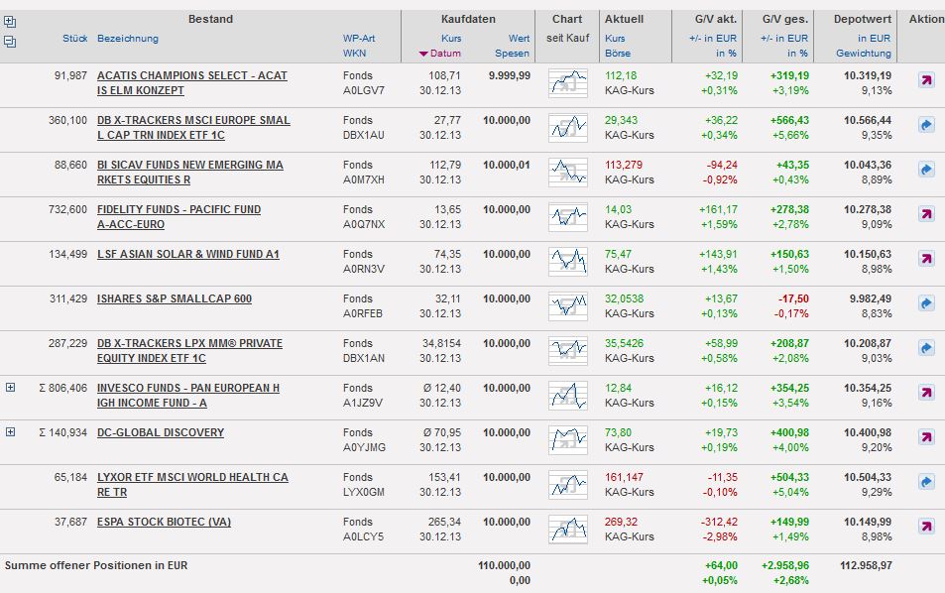The image size is (945, 593).
Task: Open chart thumbnail for FIDELITY PACIFIC FUND
Action: click(x=568, y=217)
